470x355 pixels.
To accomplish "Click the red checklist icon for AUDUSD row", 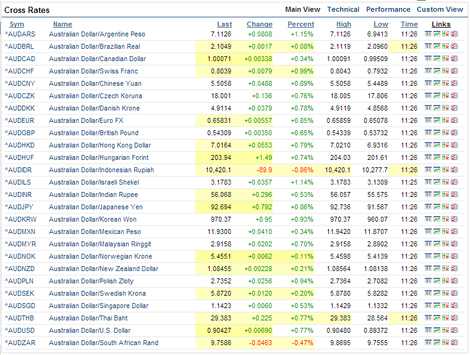I will [454, 330].
